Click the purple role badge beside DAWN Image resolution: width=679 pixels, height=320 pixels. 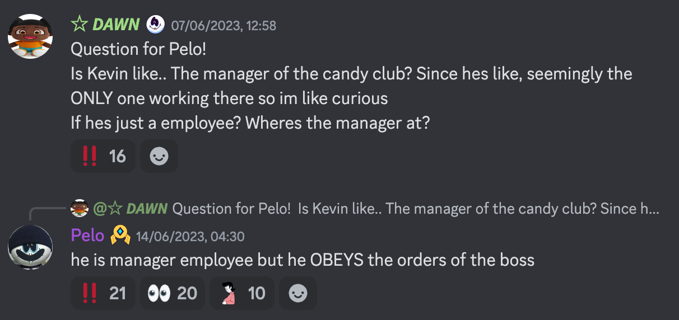coord(155,25)
